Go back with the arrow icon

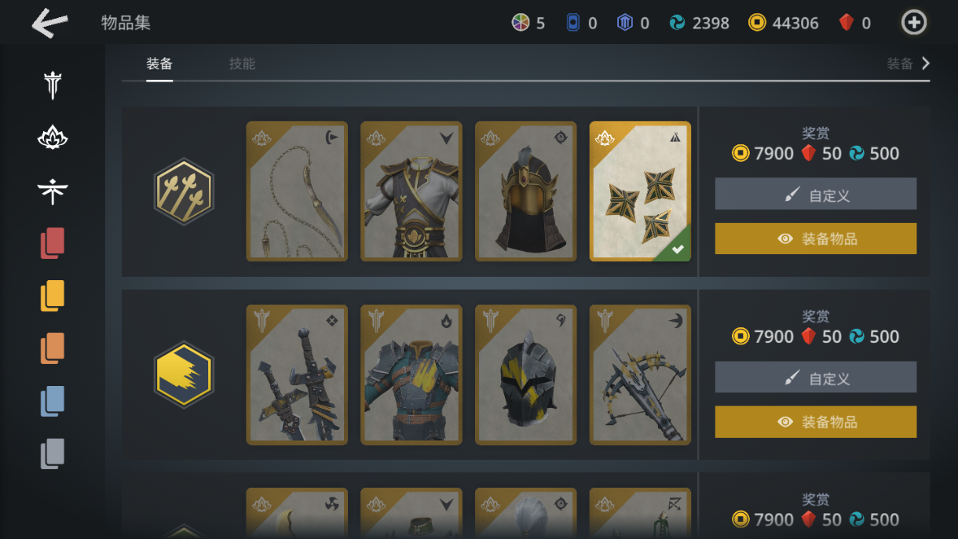pyautogui.click(x=50, y=24)
